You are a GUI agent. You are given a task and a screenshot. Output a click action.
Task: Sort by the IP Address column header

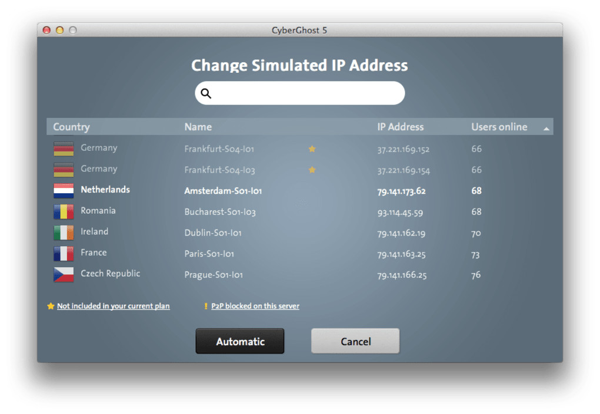click(x=400, y=127)
